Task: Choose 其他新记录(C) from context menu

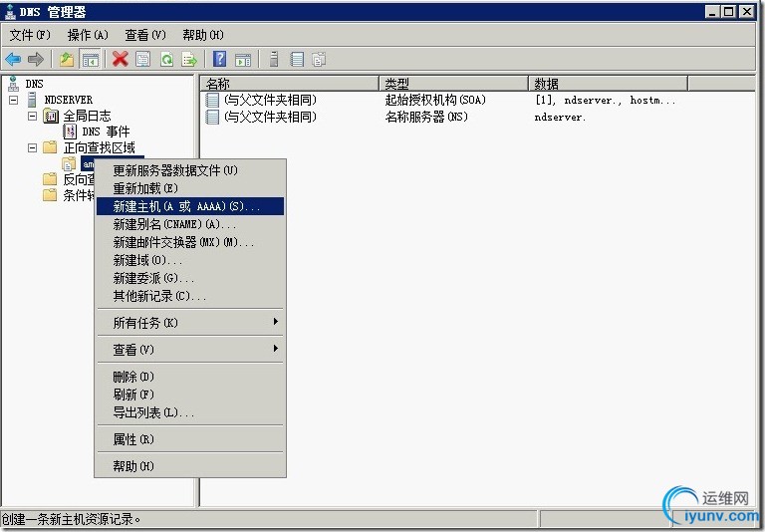Action: 190,296
